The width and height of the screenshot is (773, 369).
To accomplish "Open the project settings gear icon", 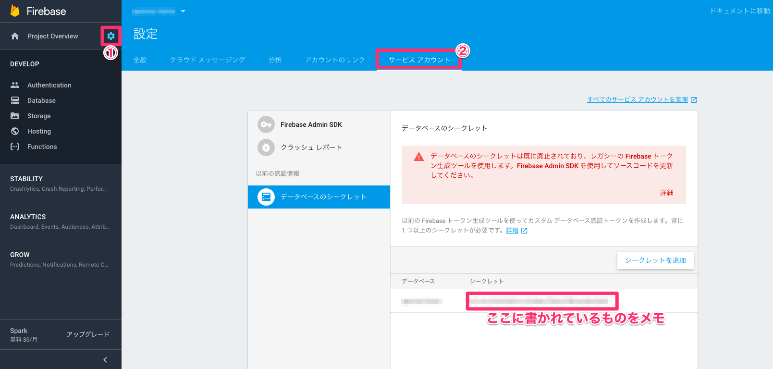I will point(111,36).
